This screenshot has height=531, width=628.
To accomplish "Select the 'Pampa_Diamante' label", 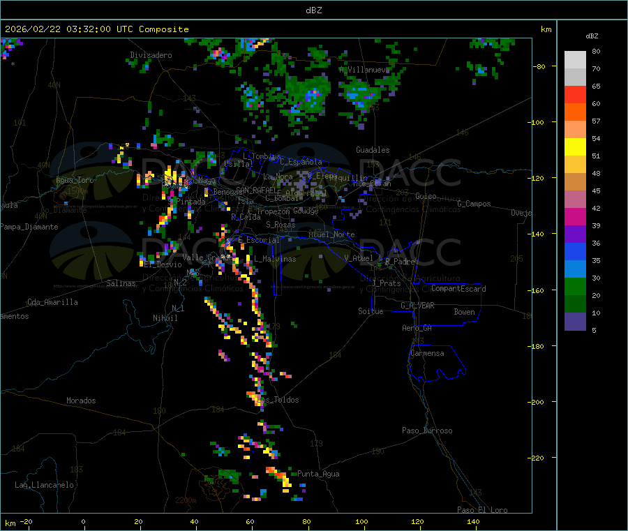I will click(29, 227).
